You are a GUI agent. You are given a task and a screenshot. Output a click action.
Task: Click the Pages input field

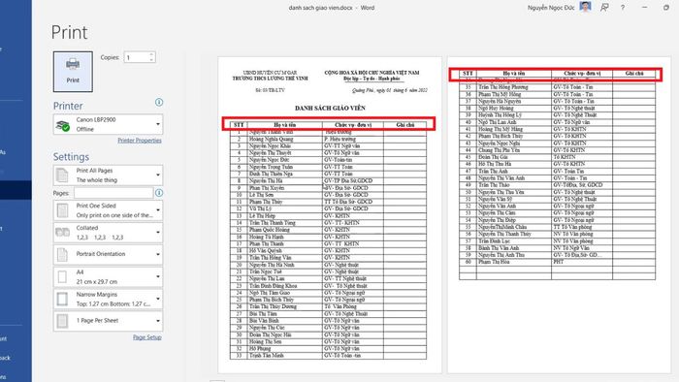point(113,193)
